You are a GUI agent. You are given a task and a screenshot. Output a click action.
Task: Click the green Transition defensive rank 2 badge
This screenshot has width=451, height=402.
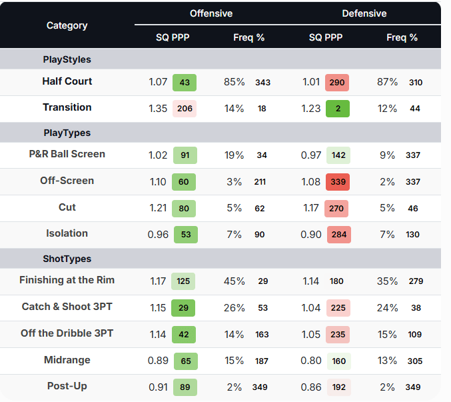[337, 109]
